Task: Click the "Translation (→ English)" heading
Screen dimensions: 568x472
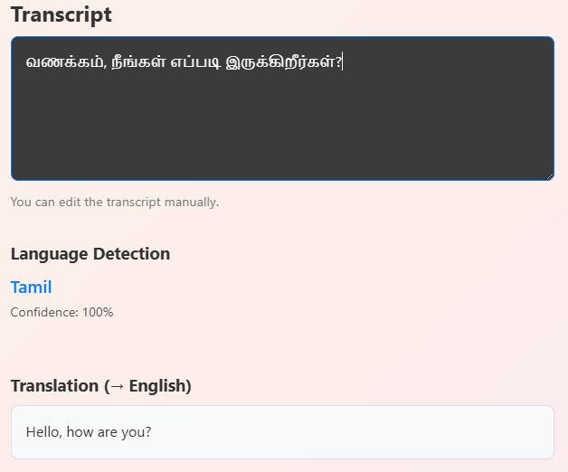Action: [x=101, y=386]
